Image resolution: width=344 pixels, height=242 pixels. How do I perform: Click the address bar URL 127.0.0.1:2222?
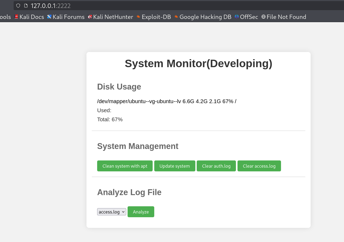tap(51, 6)
